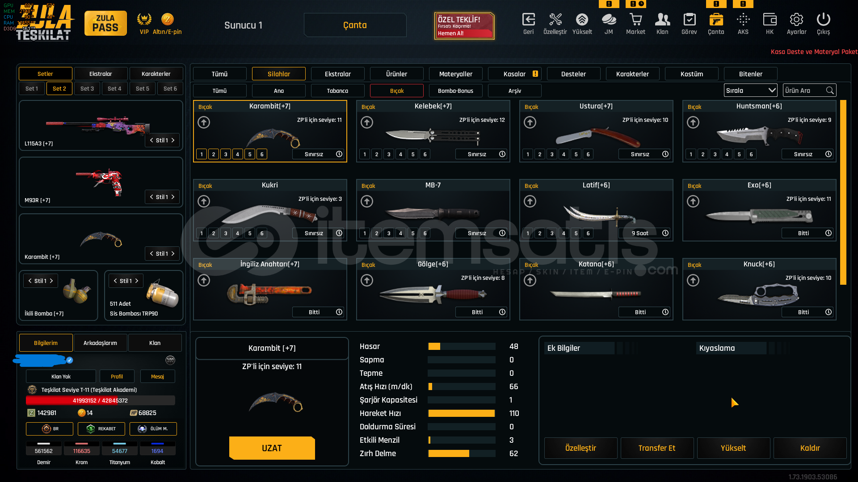Open the Arkadaşlarım tab
The width and height of the screenshot is (858, 482).
[x=100, y=343]
